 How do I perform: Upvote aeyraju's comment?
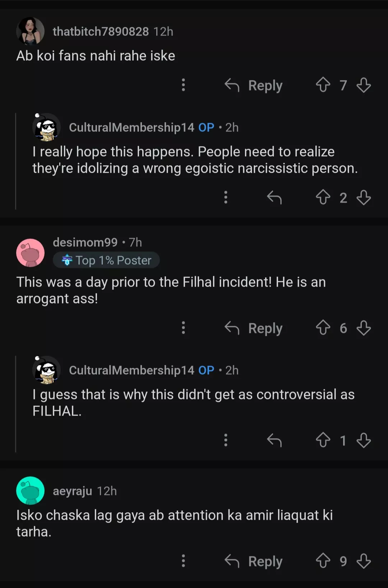point(323,561)
